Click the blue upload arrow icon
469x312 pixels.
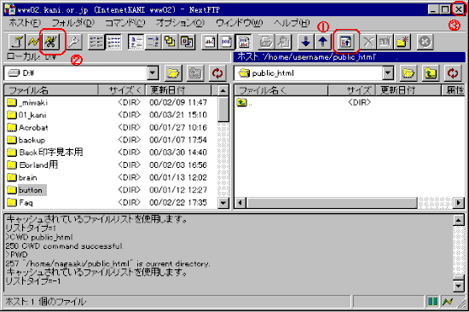(322, 42)
